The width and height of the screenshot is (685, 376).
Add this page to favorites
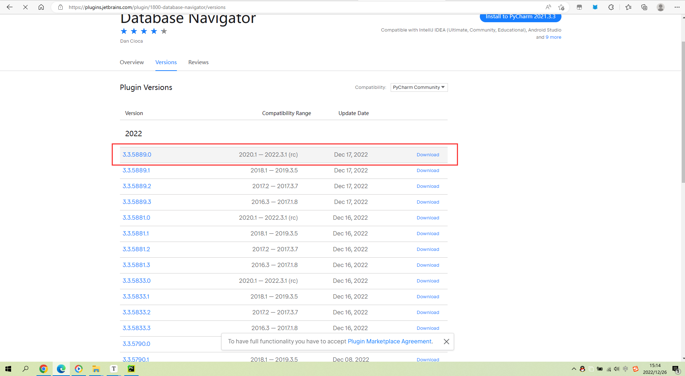point(561,7)
